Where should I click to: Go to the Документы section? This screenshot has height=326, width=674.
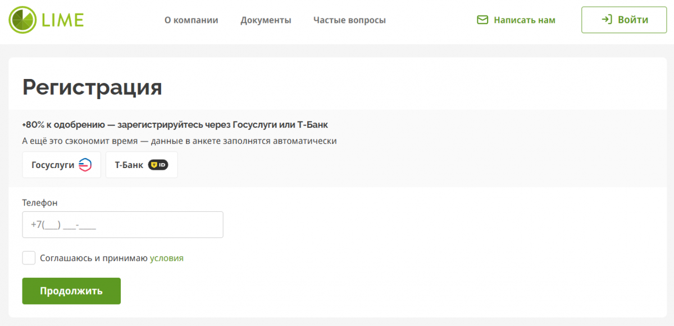pyautogui.click(x=266, y=20)
